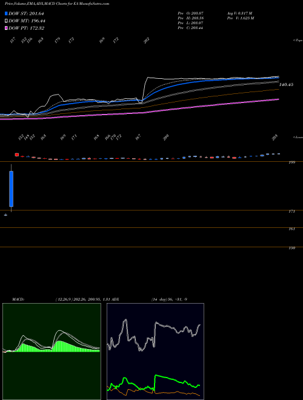Click the 179 top label
The image size is (303, 400).
pyautogui.click(x=58, y=40)
